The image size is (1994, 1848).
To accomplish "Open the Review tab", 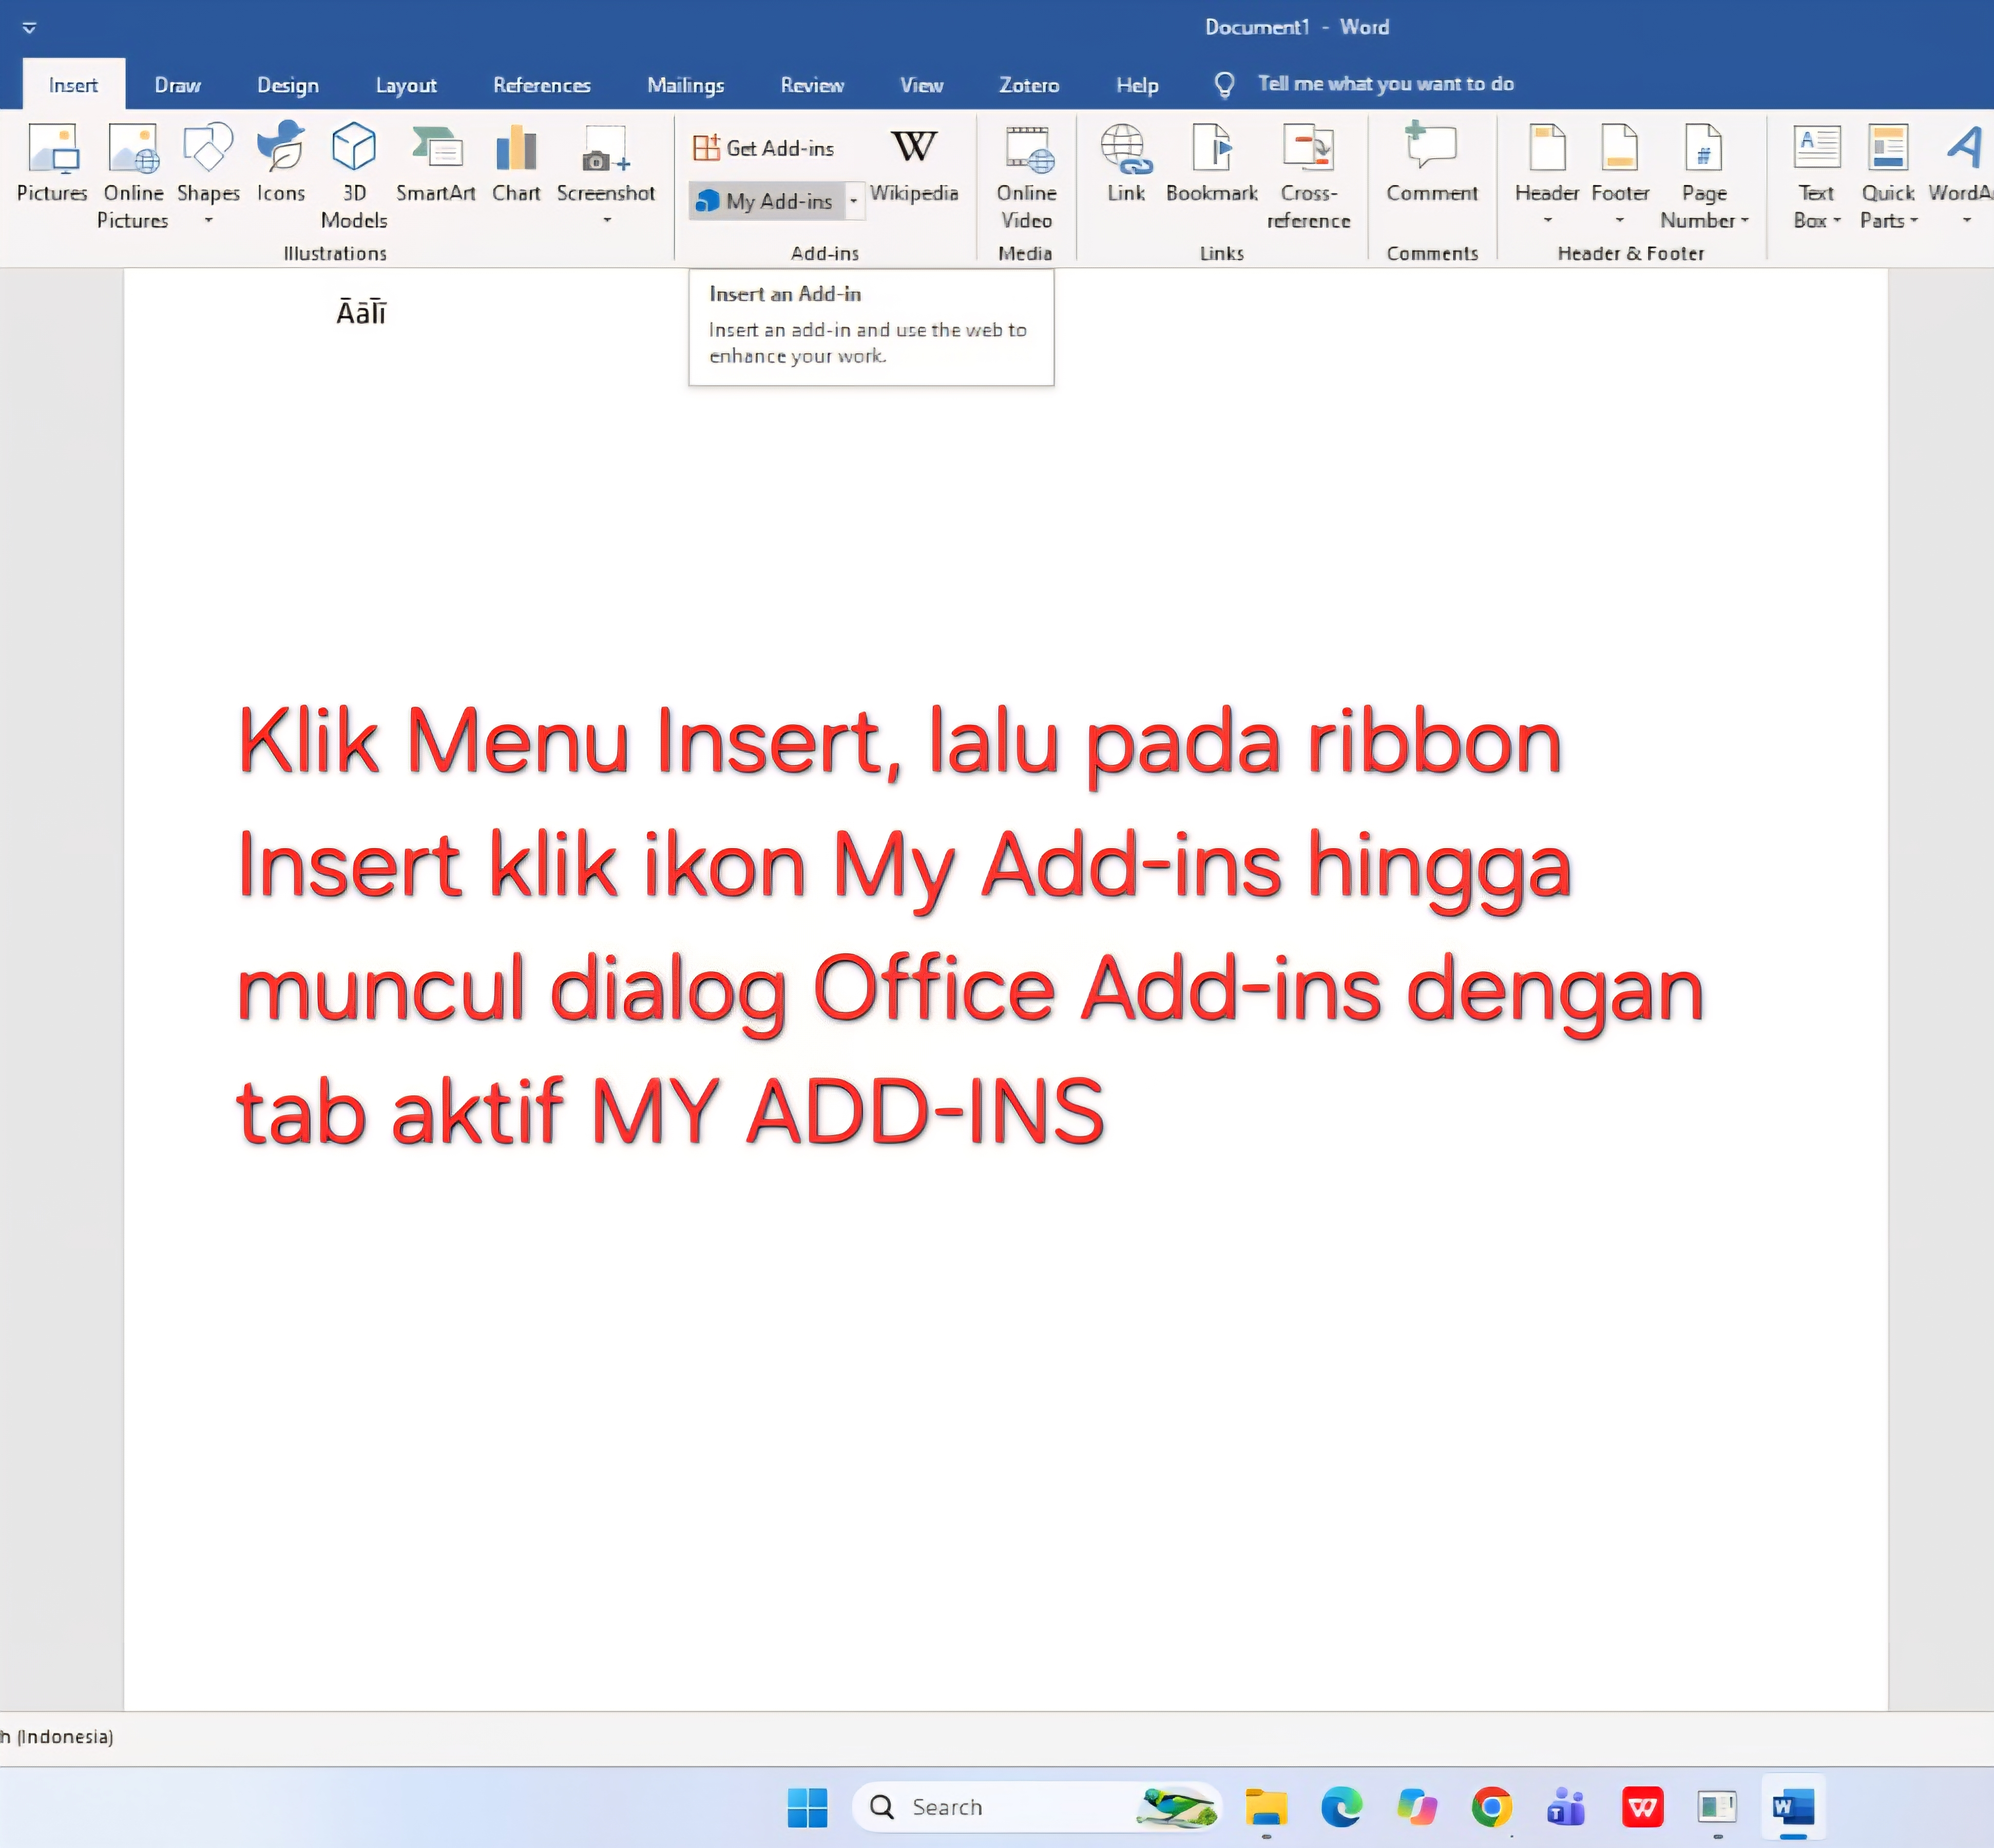I will pos(812,85).
